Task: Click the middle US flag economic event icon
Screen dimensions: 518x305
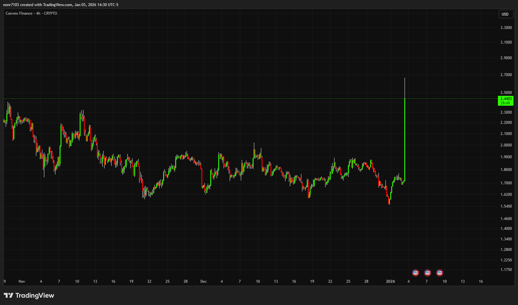Action: click(x=428, y=273)
